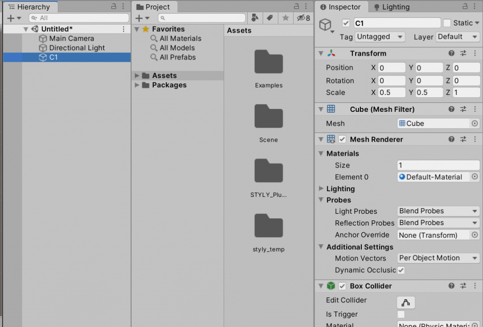Toggle the Is Trigger checkbox

coord(400,314)
